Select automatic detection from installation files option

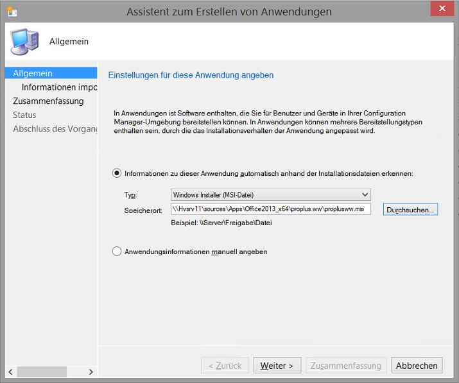[x=117, y=173]
